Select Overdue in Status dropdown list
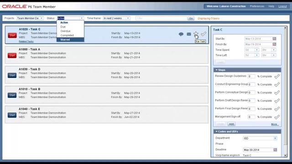The width and height of the screenshot is (292, 164). pos(70,31)
